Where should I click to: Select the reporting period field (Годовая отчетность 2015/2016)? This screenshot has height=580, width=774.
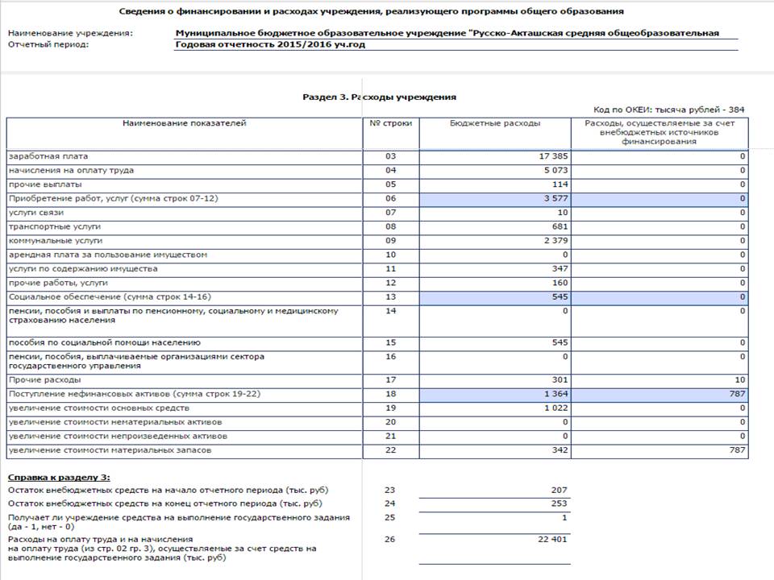(x=456, y=45)
